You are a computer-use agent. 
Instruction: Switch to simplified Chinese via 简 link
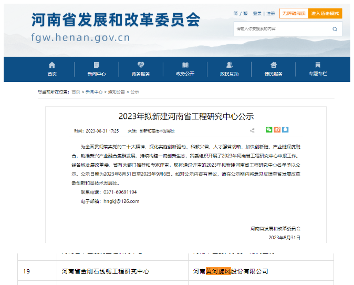pyautogui.click(x=236, y=14)
